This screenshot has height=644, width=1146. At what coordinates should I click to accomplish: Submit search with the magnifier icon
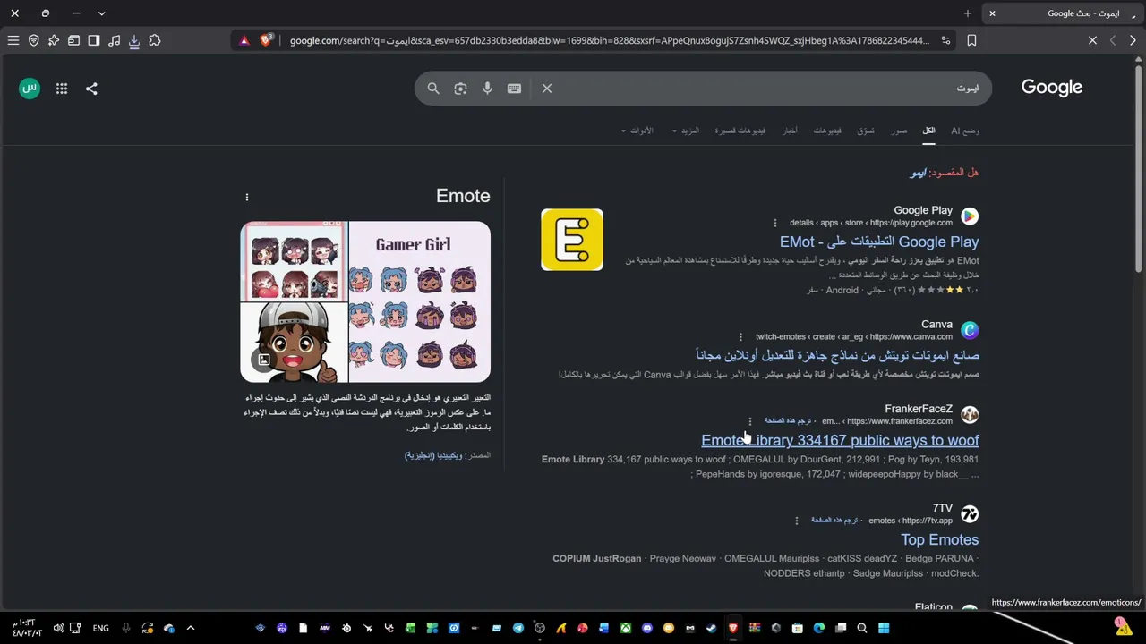point(433,89)
